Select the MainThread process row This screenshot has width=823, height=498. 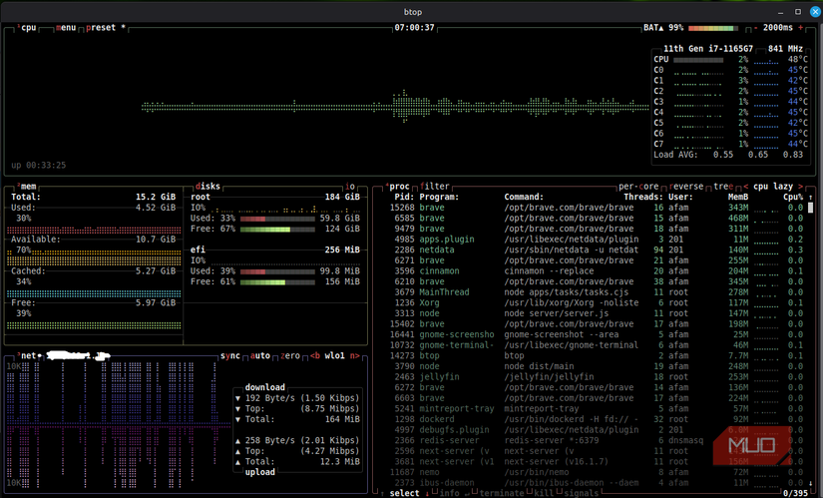596,292
